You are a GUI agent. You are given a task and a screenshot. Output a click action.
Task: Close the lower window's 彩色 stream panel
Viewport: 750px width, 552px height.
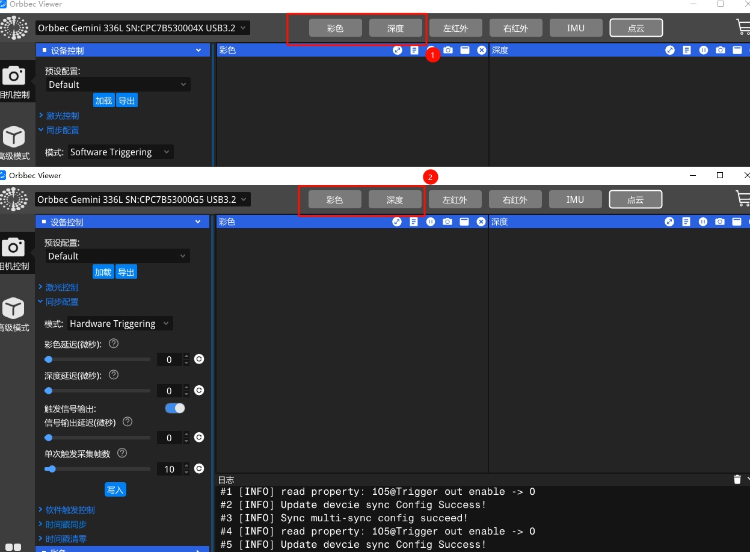coord(481,222)
